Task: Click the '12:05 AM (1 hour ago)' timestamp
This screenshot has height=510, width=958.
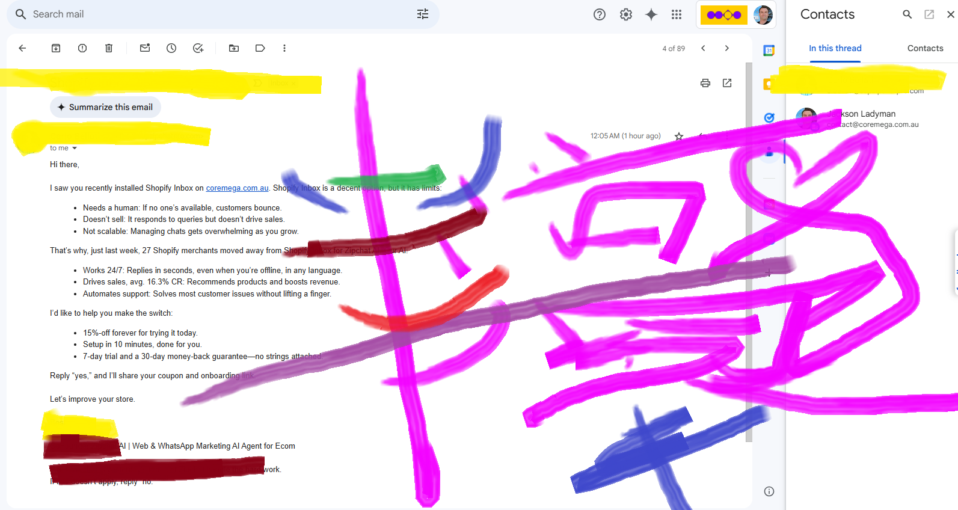Action: coord(625,136)
